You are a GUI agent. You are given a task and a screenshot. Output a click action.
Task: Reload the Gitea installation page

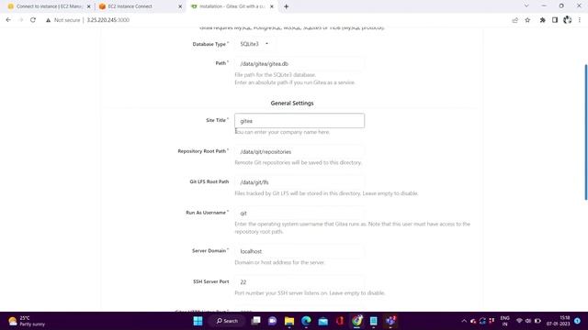click(x=33, y=20)
